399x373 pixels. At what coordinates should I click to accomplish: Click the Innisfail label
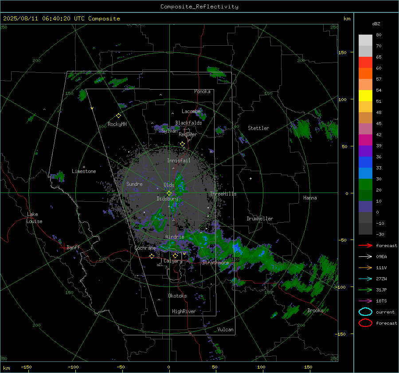[x=179, y=161]
